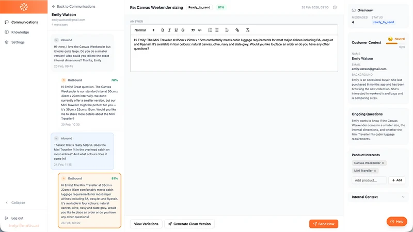
Task: Click the Ongoing Questions heading
Action: click(x=367, y=114)
